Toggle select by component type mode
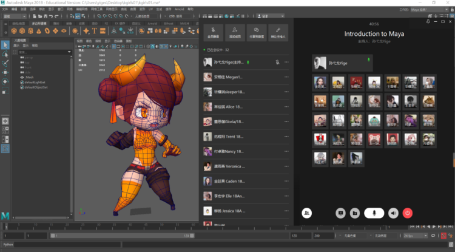455x252 pixels. 83,16
